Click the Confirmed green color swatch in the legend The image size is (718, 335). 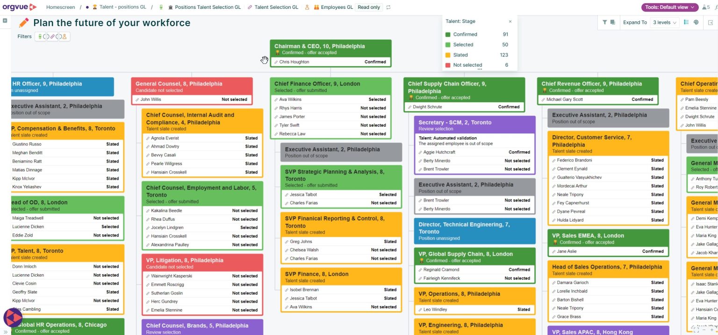click(448, 34)
